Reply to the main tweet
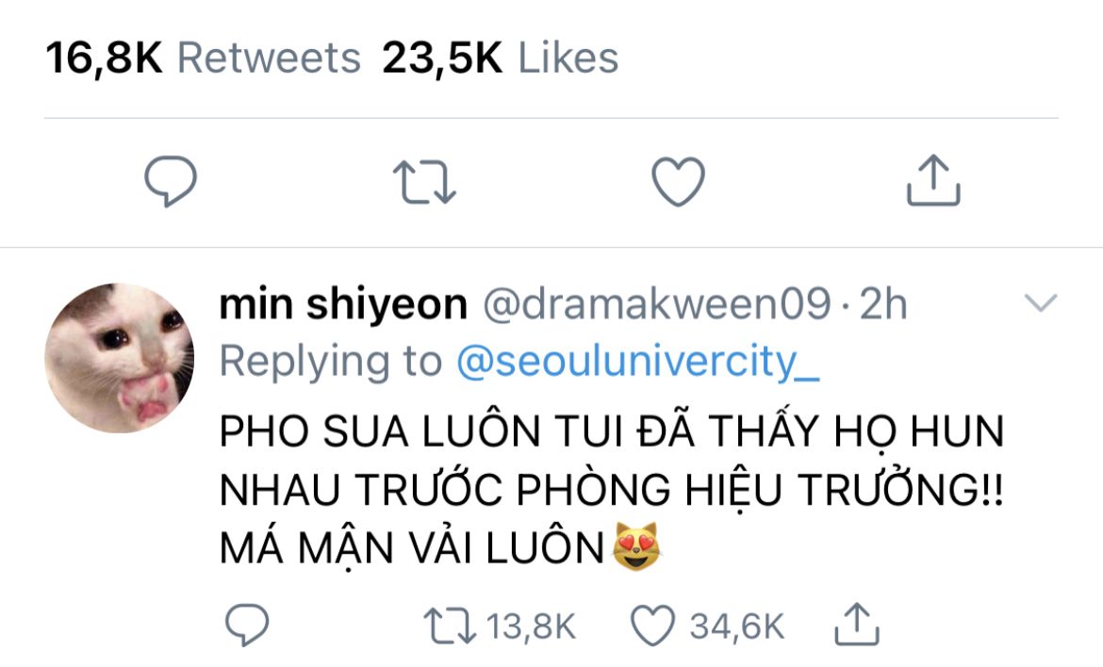Screen dimensions: 1103x667 pyautogui.click(x=171, y=181)
